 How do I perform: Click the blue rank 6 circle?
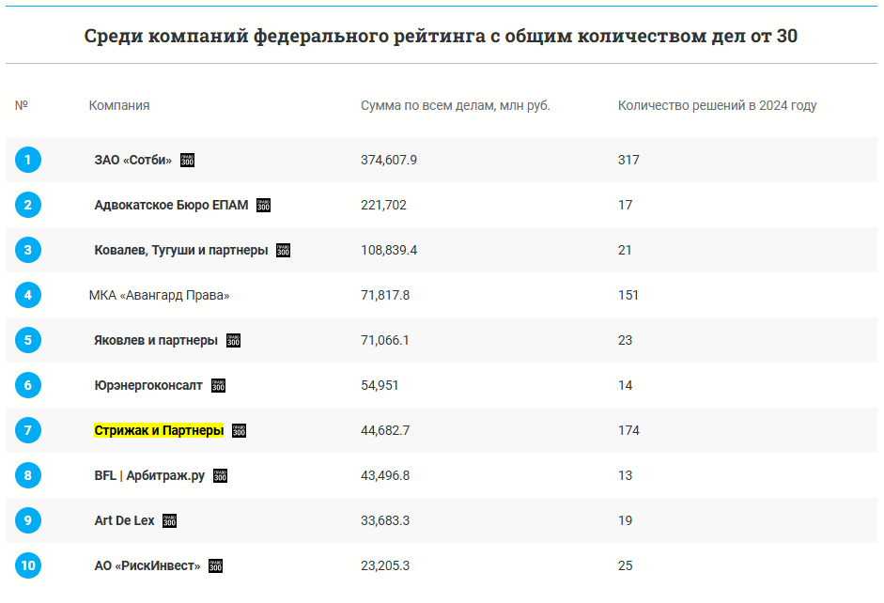point(27,385)
